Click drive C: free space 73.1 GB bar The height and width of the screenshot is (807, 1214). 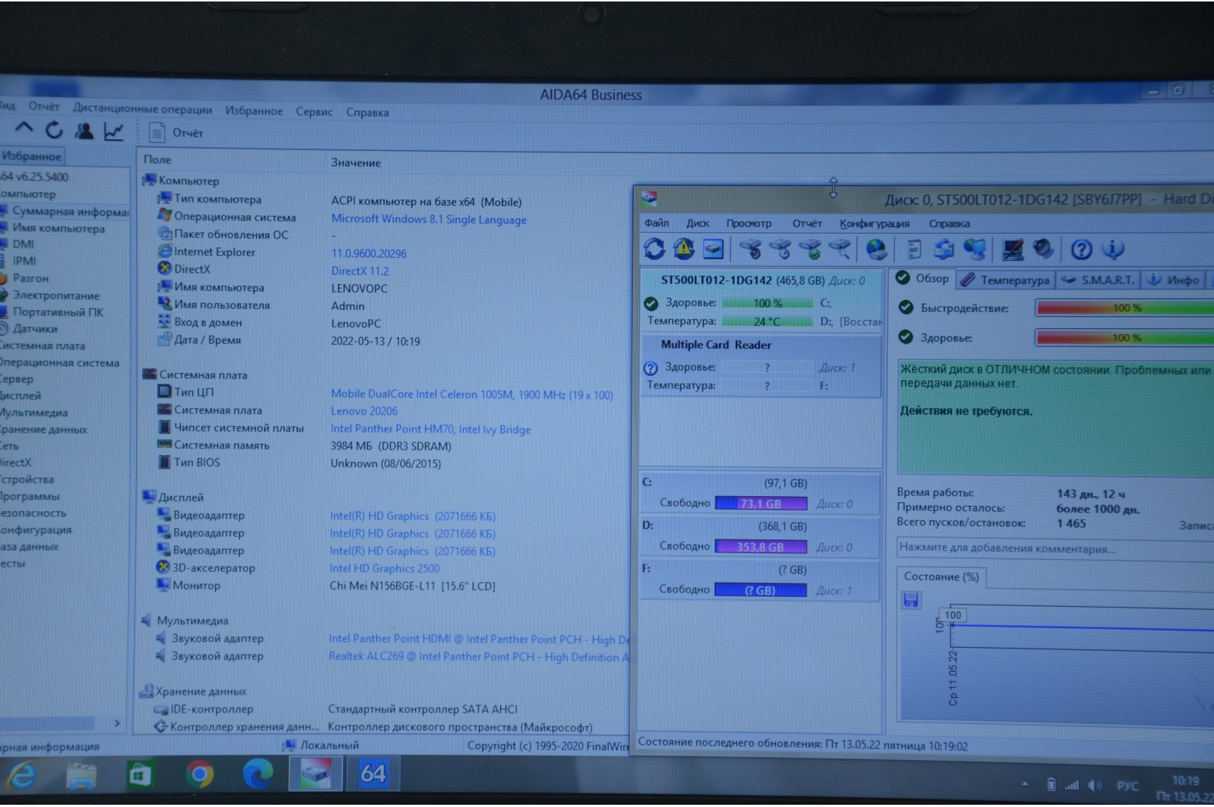click(x=761, y=503)
